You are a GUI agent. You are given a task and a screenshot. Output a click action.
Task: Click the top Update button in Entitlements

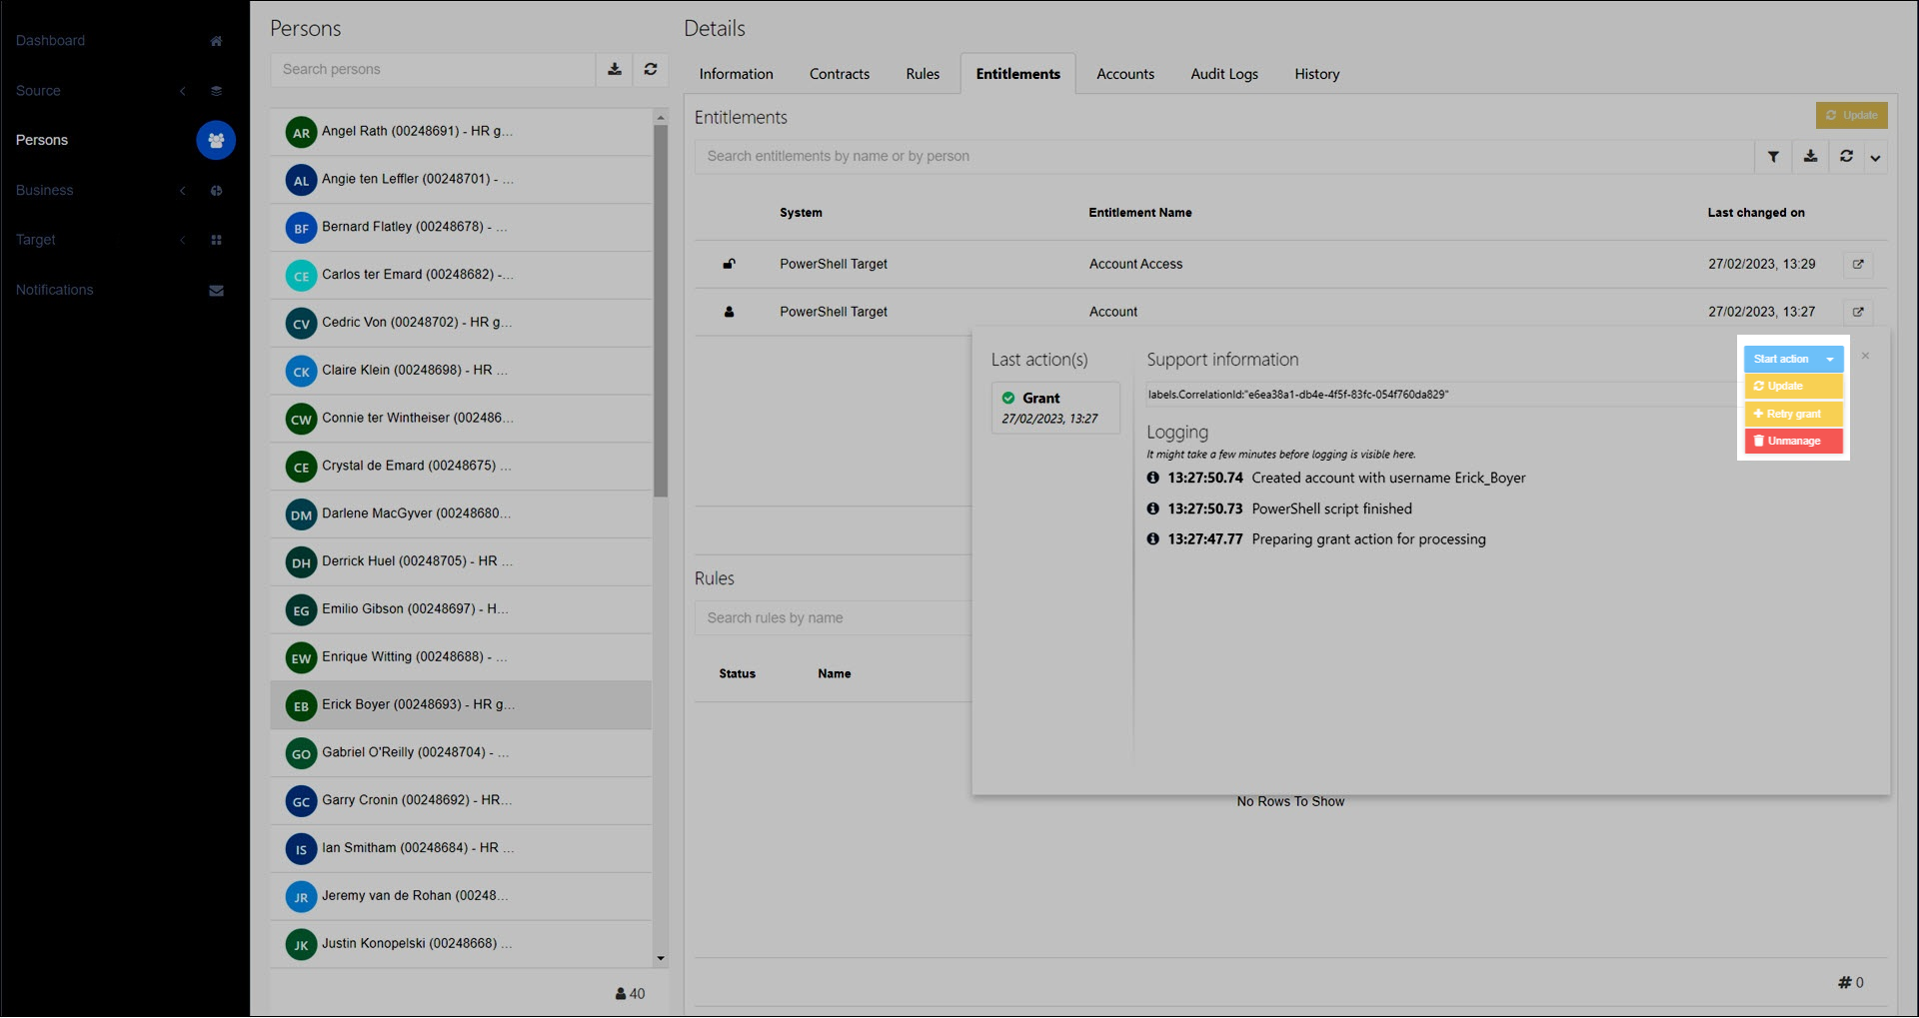[1851, 115]
